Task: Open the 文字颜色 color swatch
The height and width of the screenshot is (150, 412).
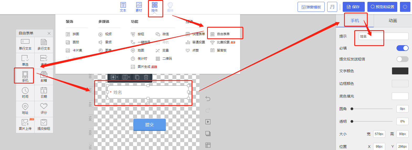Action: coord(400,71)
